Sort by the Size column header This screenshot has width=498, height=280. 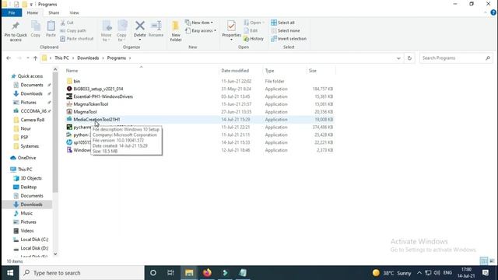(313, 71)
